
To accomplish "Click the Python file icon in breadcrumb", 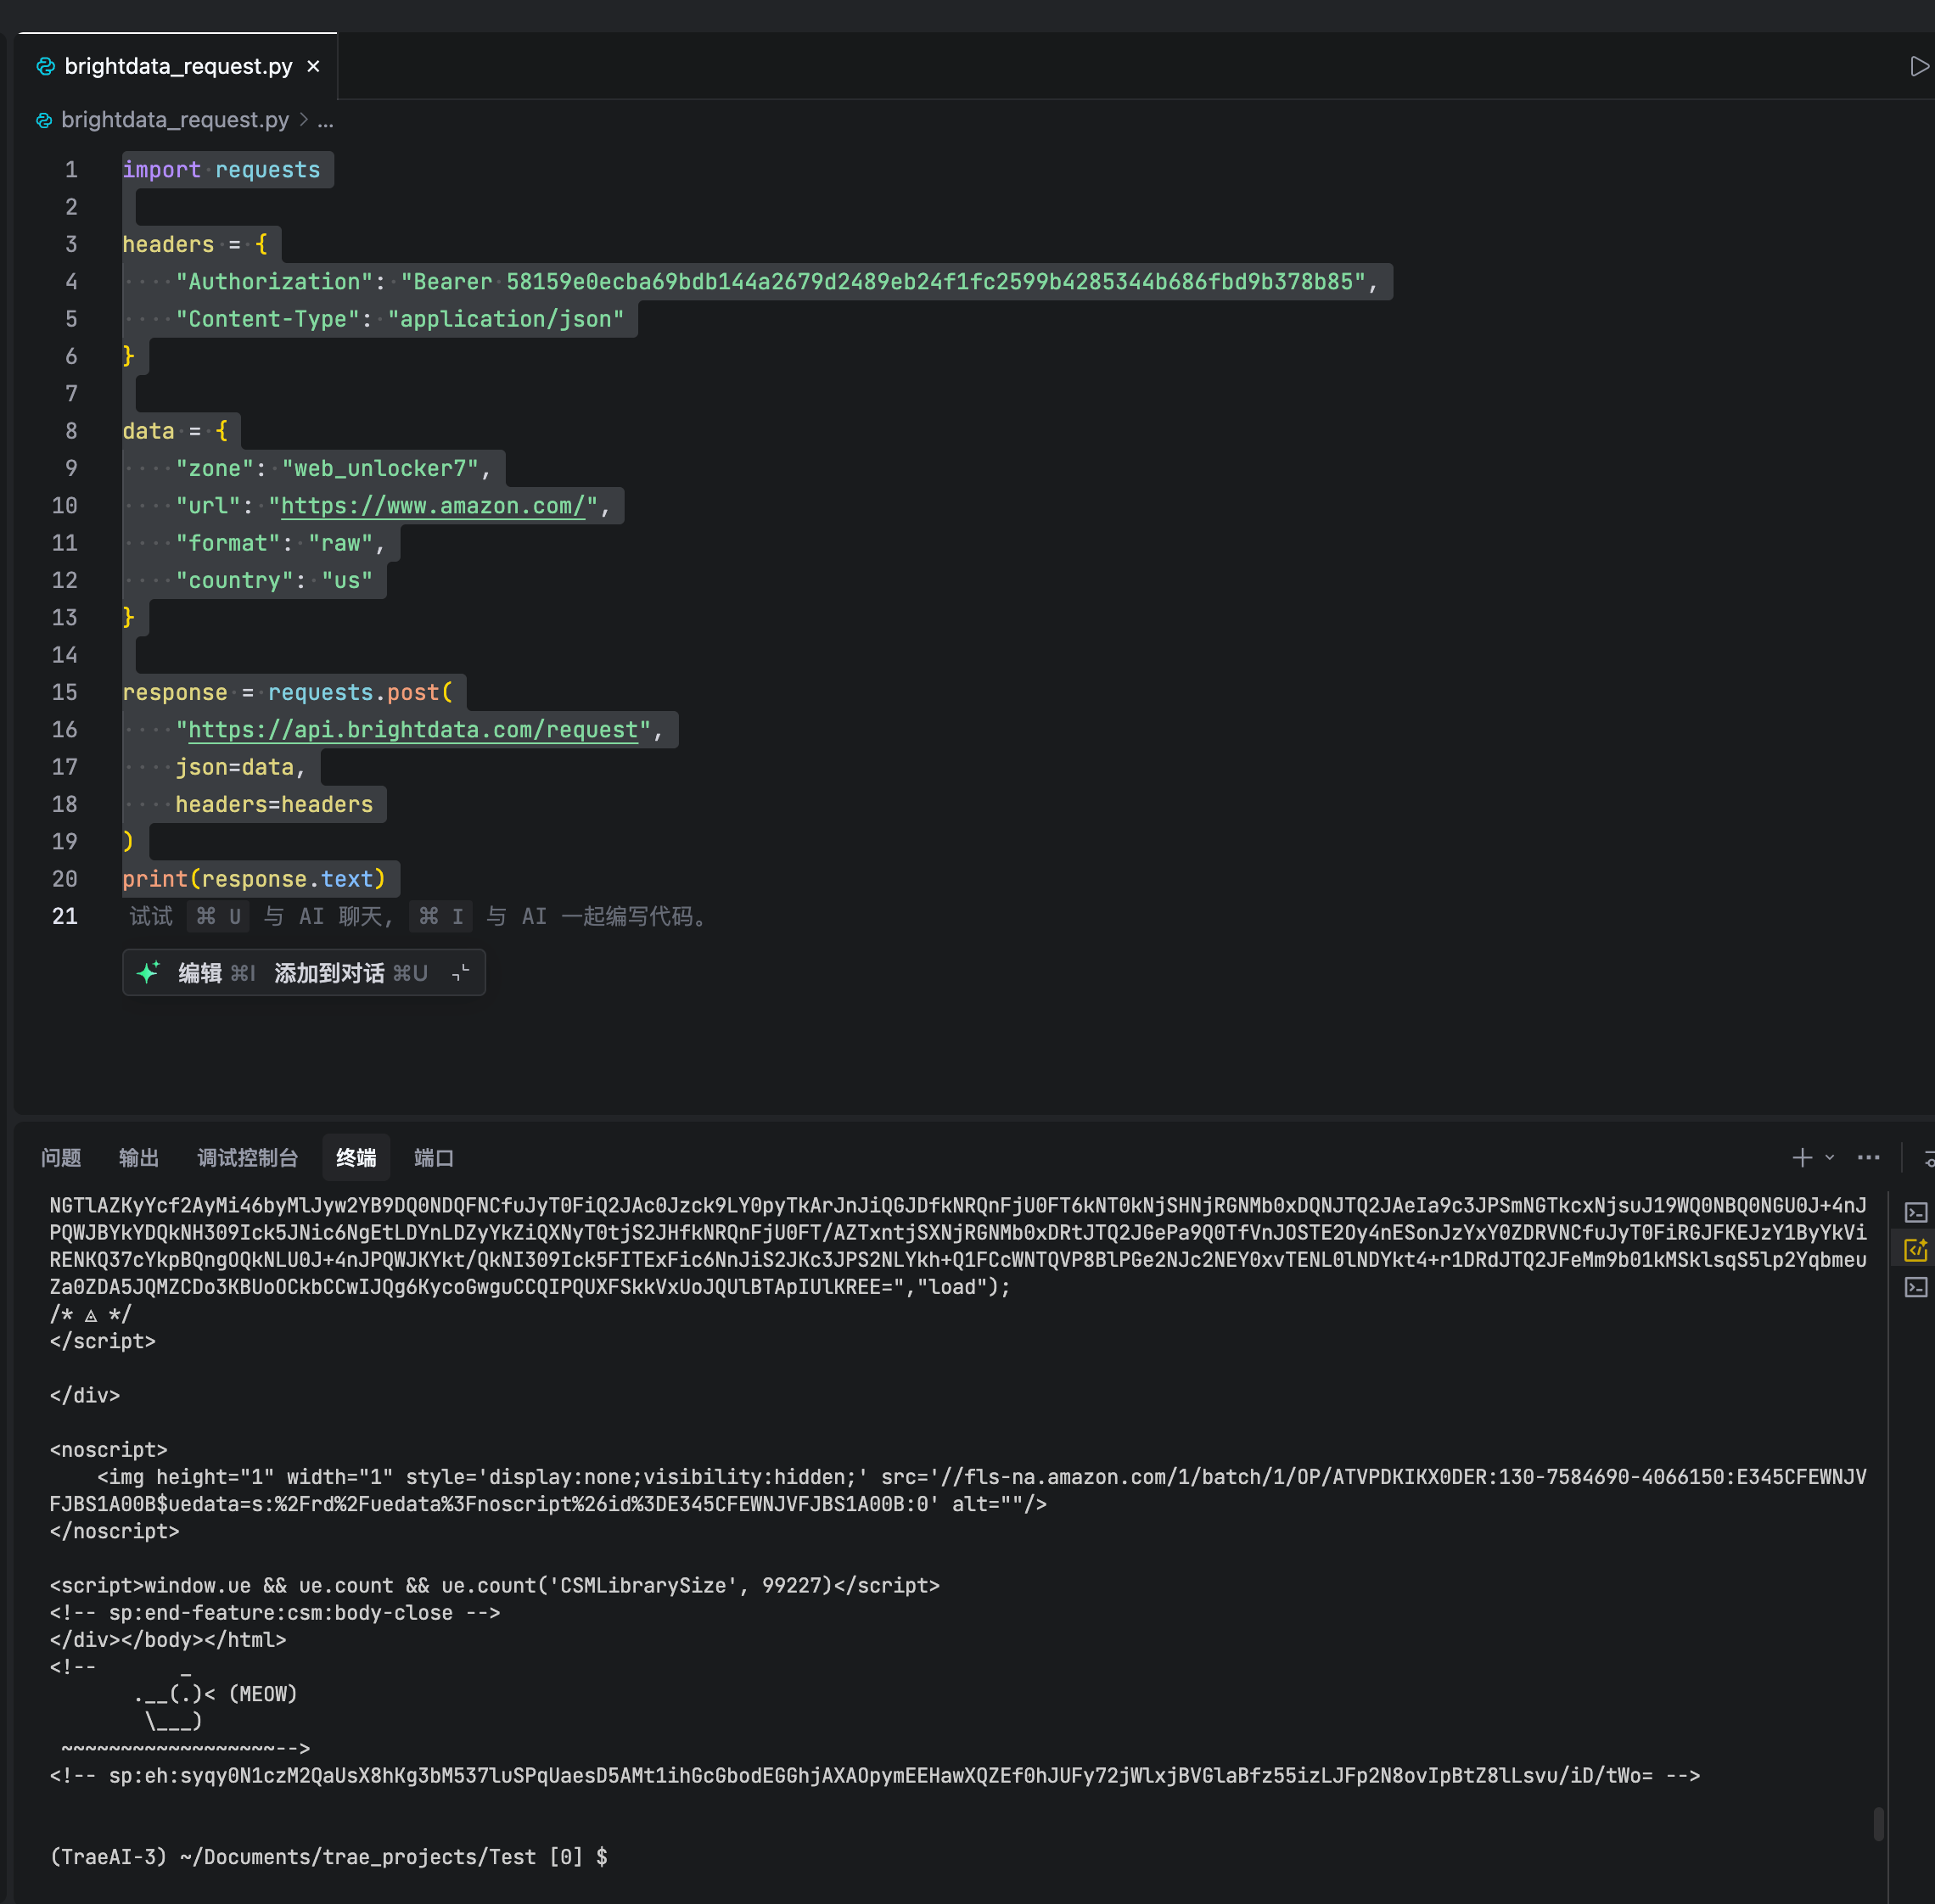I will [x=44, y=120].
